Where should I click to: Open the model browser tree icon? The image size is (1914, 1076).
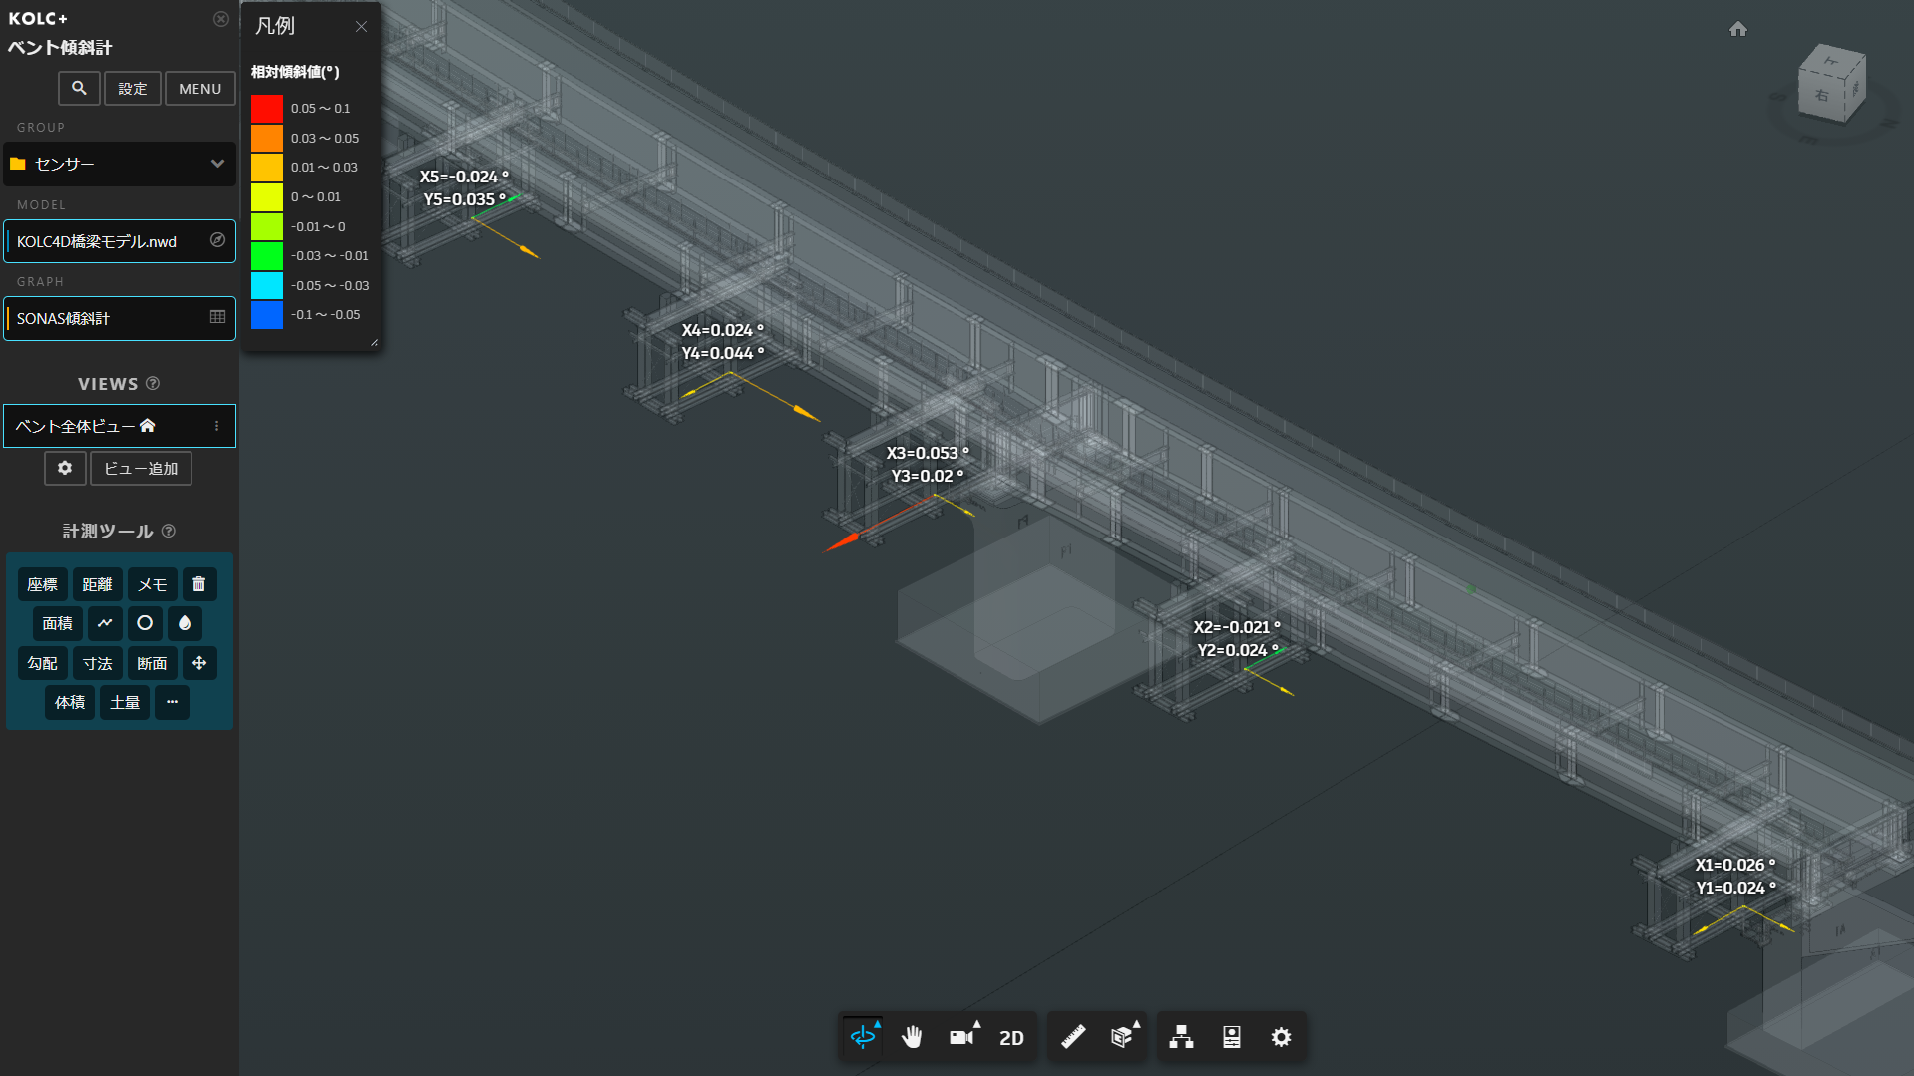click(x=1181, y=1037)
